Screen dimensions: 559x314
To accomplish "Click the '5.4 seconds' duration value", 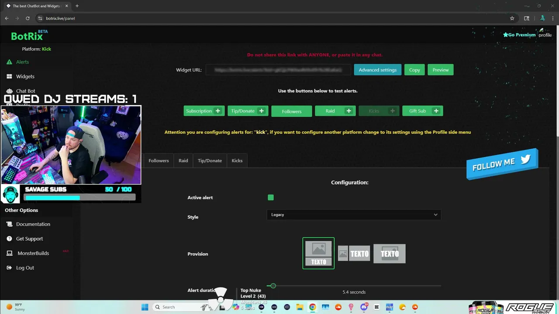I will (x=354, y=292).
